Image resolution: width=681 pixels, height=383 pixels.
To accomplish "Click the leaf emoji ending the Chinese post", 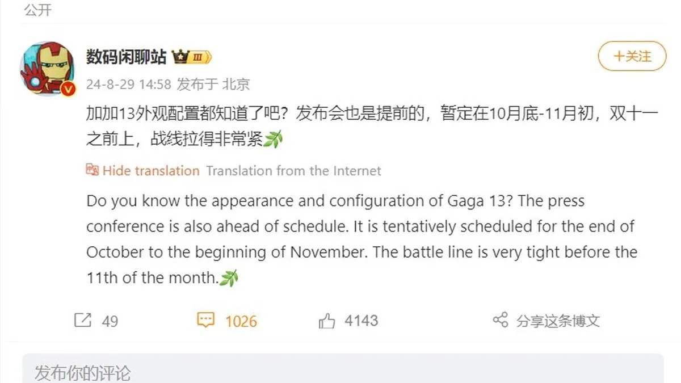I will [x=272, y=140].
